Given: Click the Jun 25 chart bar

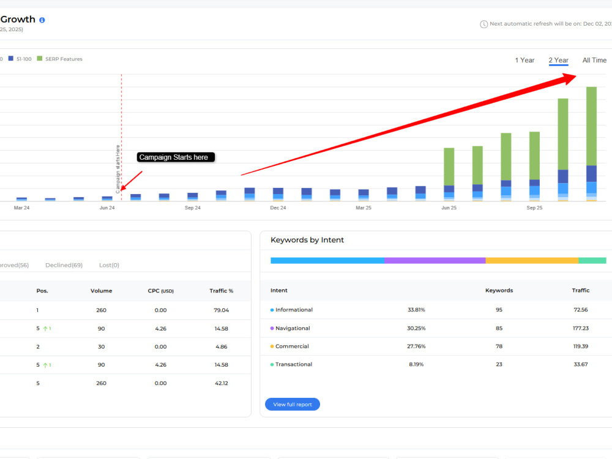Looking at the screenshot, I should click(449, 174).
